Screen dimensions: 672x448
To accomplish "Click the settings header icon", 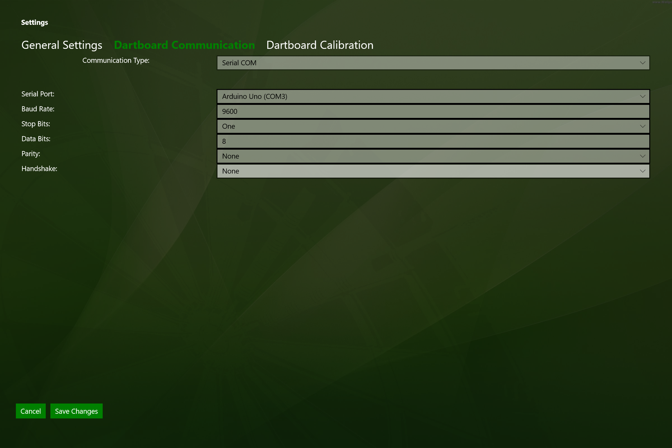I will pos(35,22).
